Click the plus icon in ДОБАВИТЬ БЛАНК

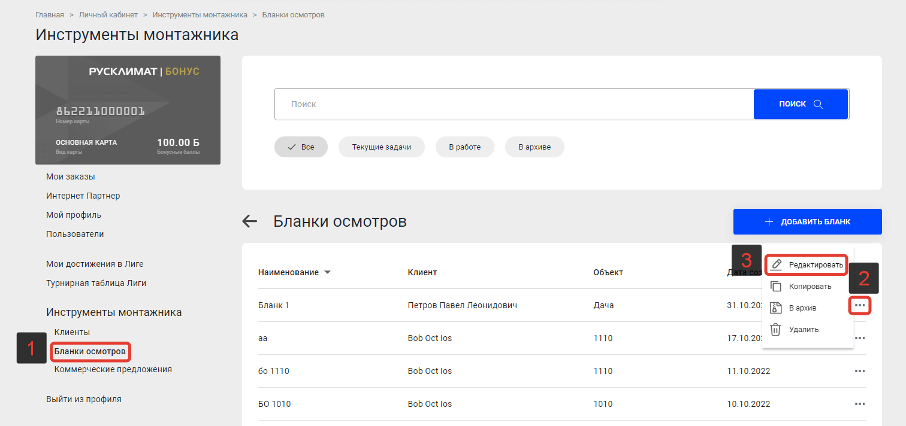pos(769,222)
